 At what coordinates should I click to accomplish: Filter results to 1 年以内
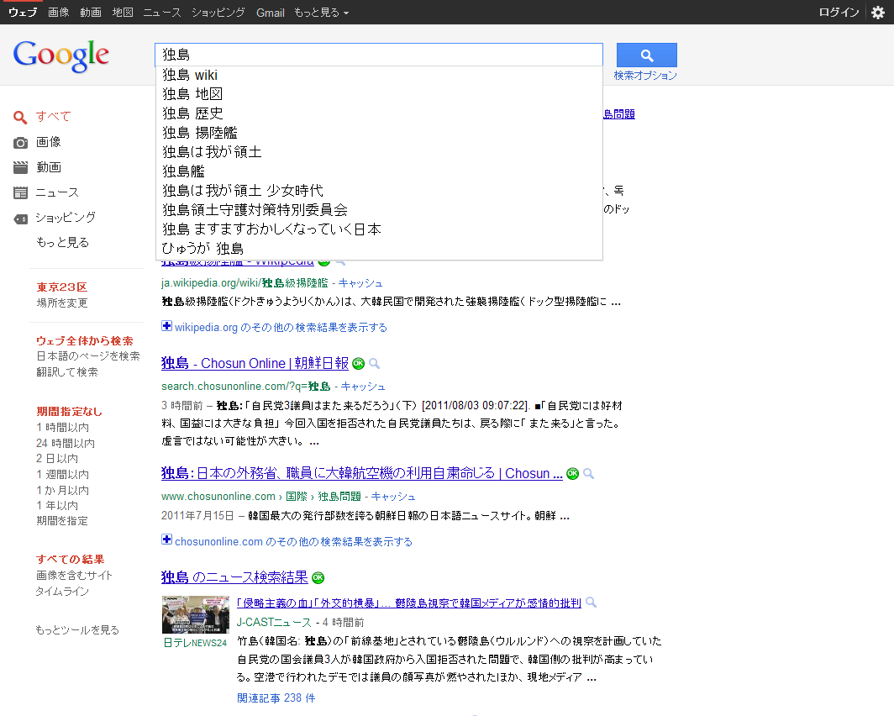click(x=57, y=505)
